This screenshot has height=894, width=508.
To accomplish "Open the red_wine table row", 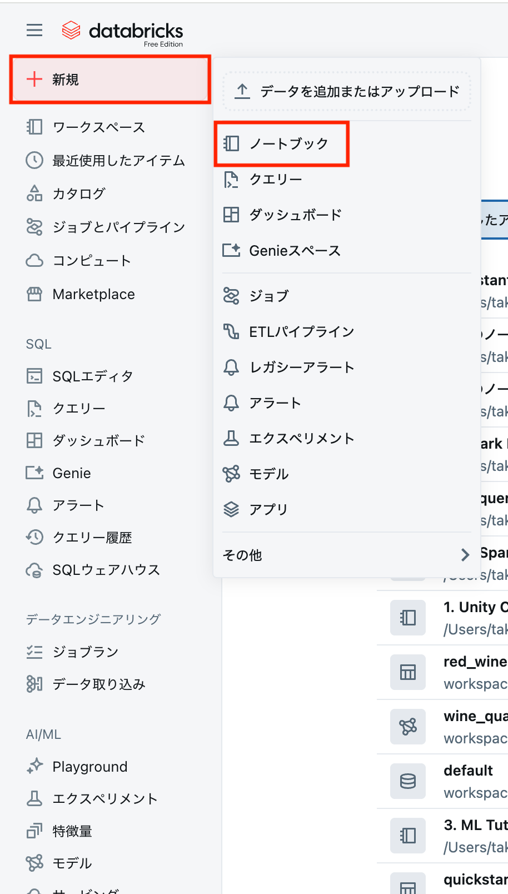I will [x=442, y=673].
